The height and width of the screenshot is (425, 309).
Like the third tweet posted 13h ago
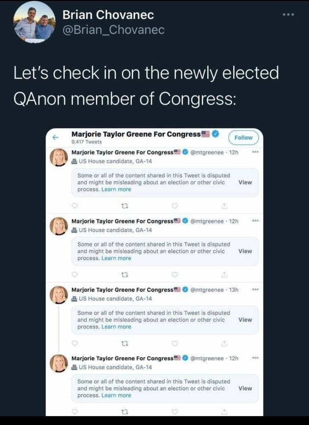(x=175, y=343)
